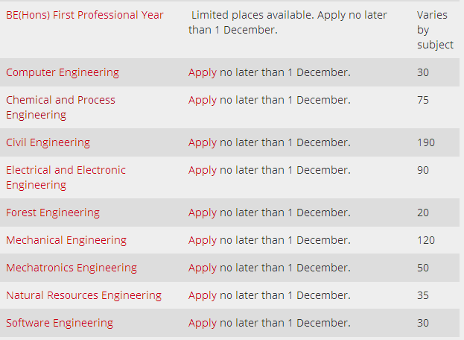Open Electrical and Electronic Engineering page
Viewport: 464px width, 340px height.
click(66, 177)
